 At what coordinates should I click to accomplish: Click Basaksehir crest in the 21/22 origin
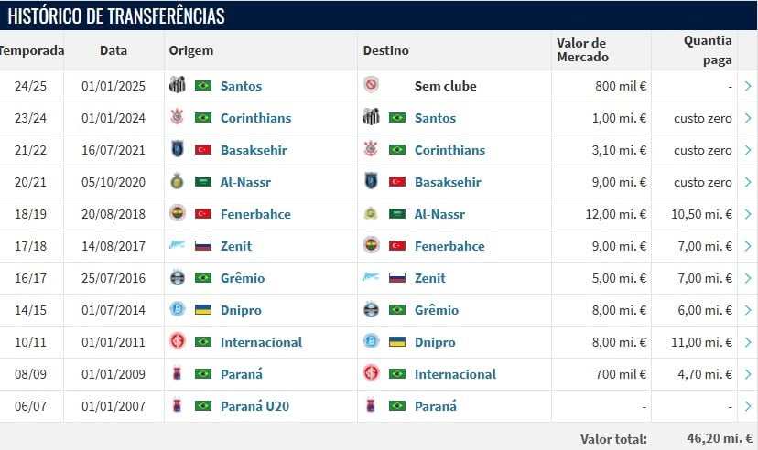tap(178, 149)
